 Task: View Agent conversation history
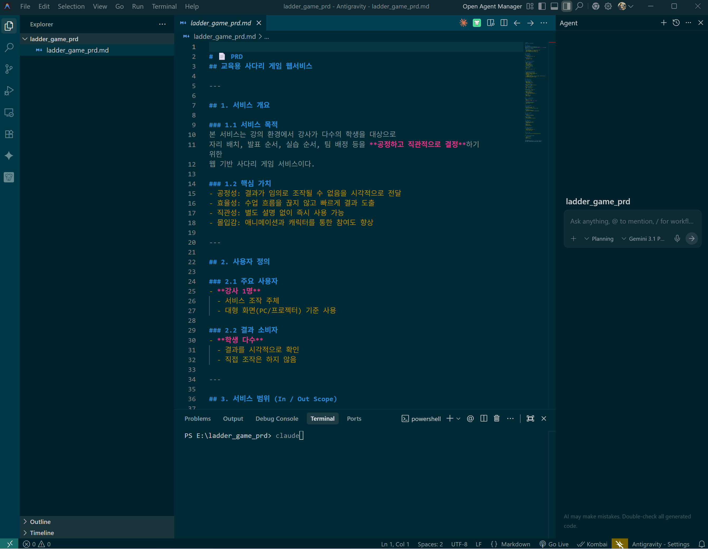pos(676,23)
